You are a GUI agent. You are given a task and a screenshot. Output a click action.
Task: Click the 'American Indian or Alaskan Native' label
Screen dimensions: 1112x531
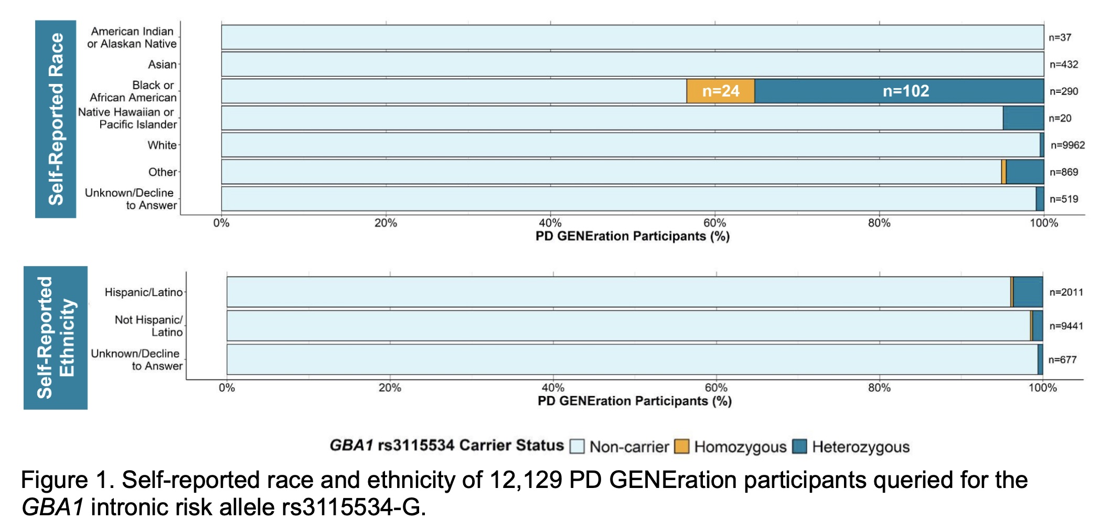pos(132,38)
